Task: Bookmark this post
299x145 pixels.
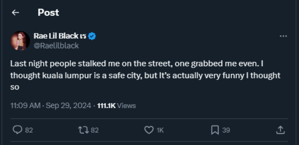Action: 215,130
